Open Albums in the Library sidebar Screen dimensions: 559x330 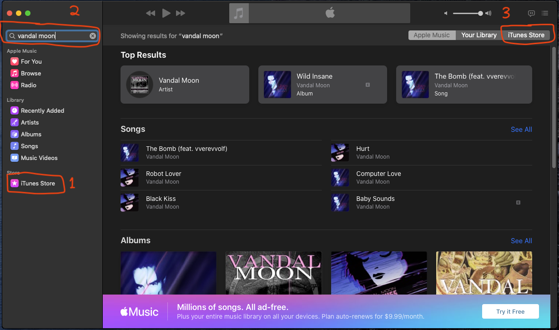(32, 134)
